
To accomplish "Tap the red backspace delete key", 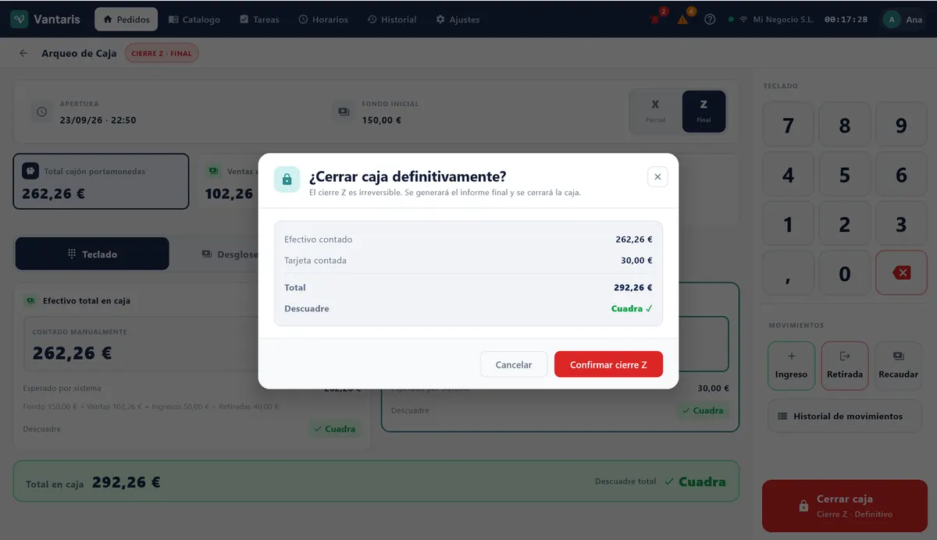I will 901,273.
